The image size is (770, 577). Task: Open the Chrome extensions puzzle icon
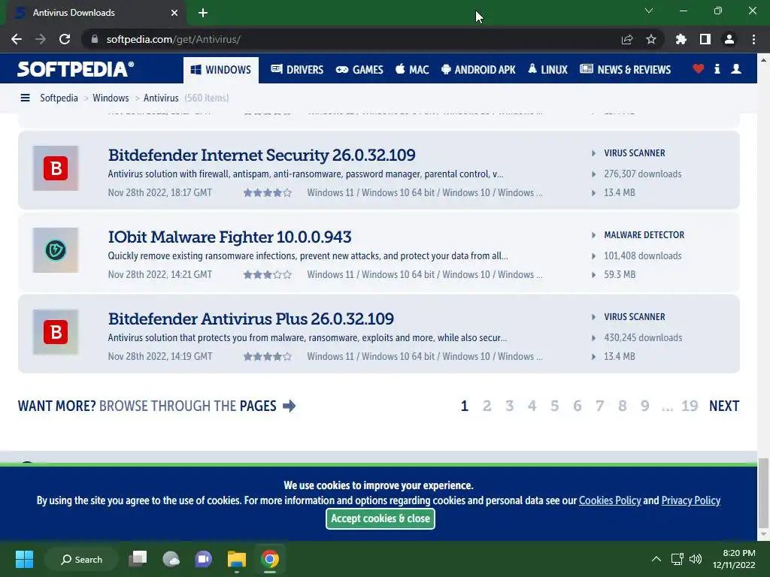click(x=681, y=39)
